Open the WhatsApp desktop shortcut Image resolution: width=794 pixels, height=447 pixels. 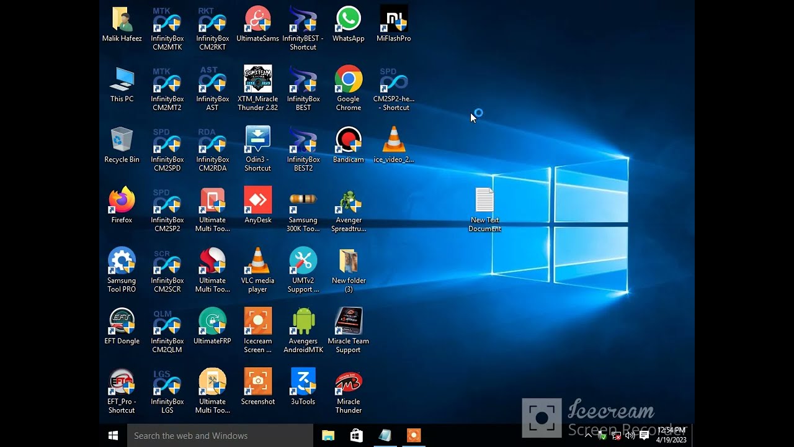(348, 25)
